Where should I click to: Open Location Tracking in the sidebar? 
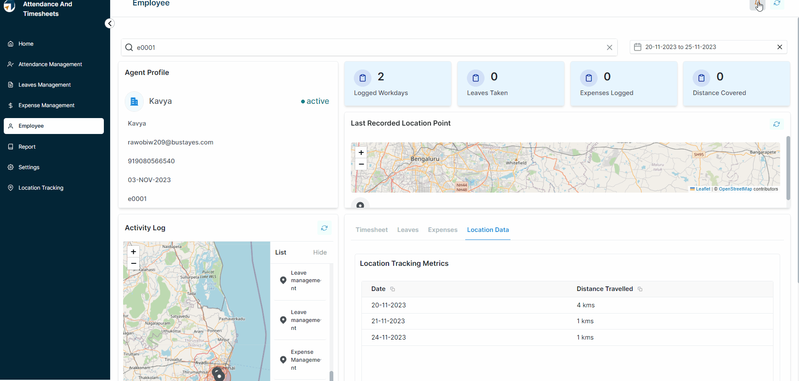pos(41,188)
